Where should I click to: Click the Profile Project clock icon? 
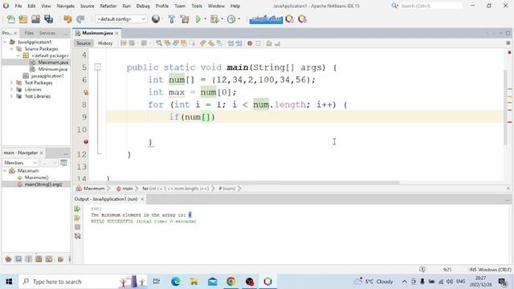(231, 19)
